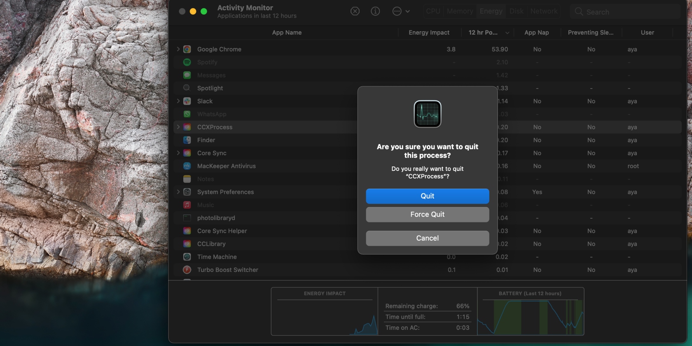Screen dimensions: 692x346
Task: Click the photolibraryd process icon
Action: pyautogui.click(x=187, y=218)
